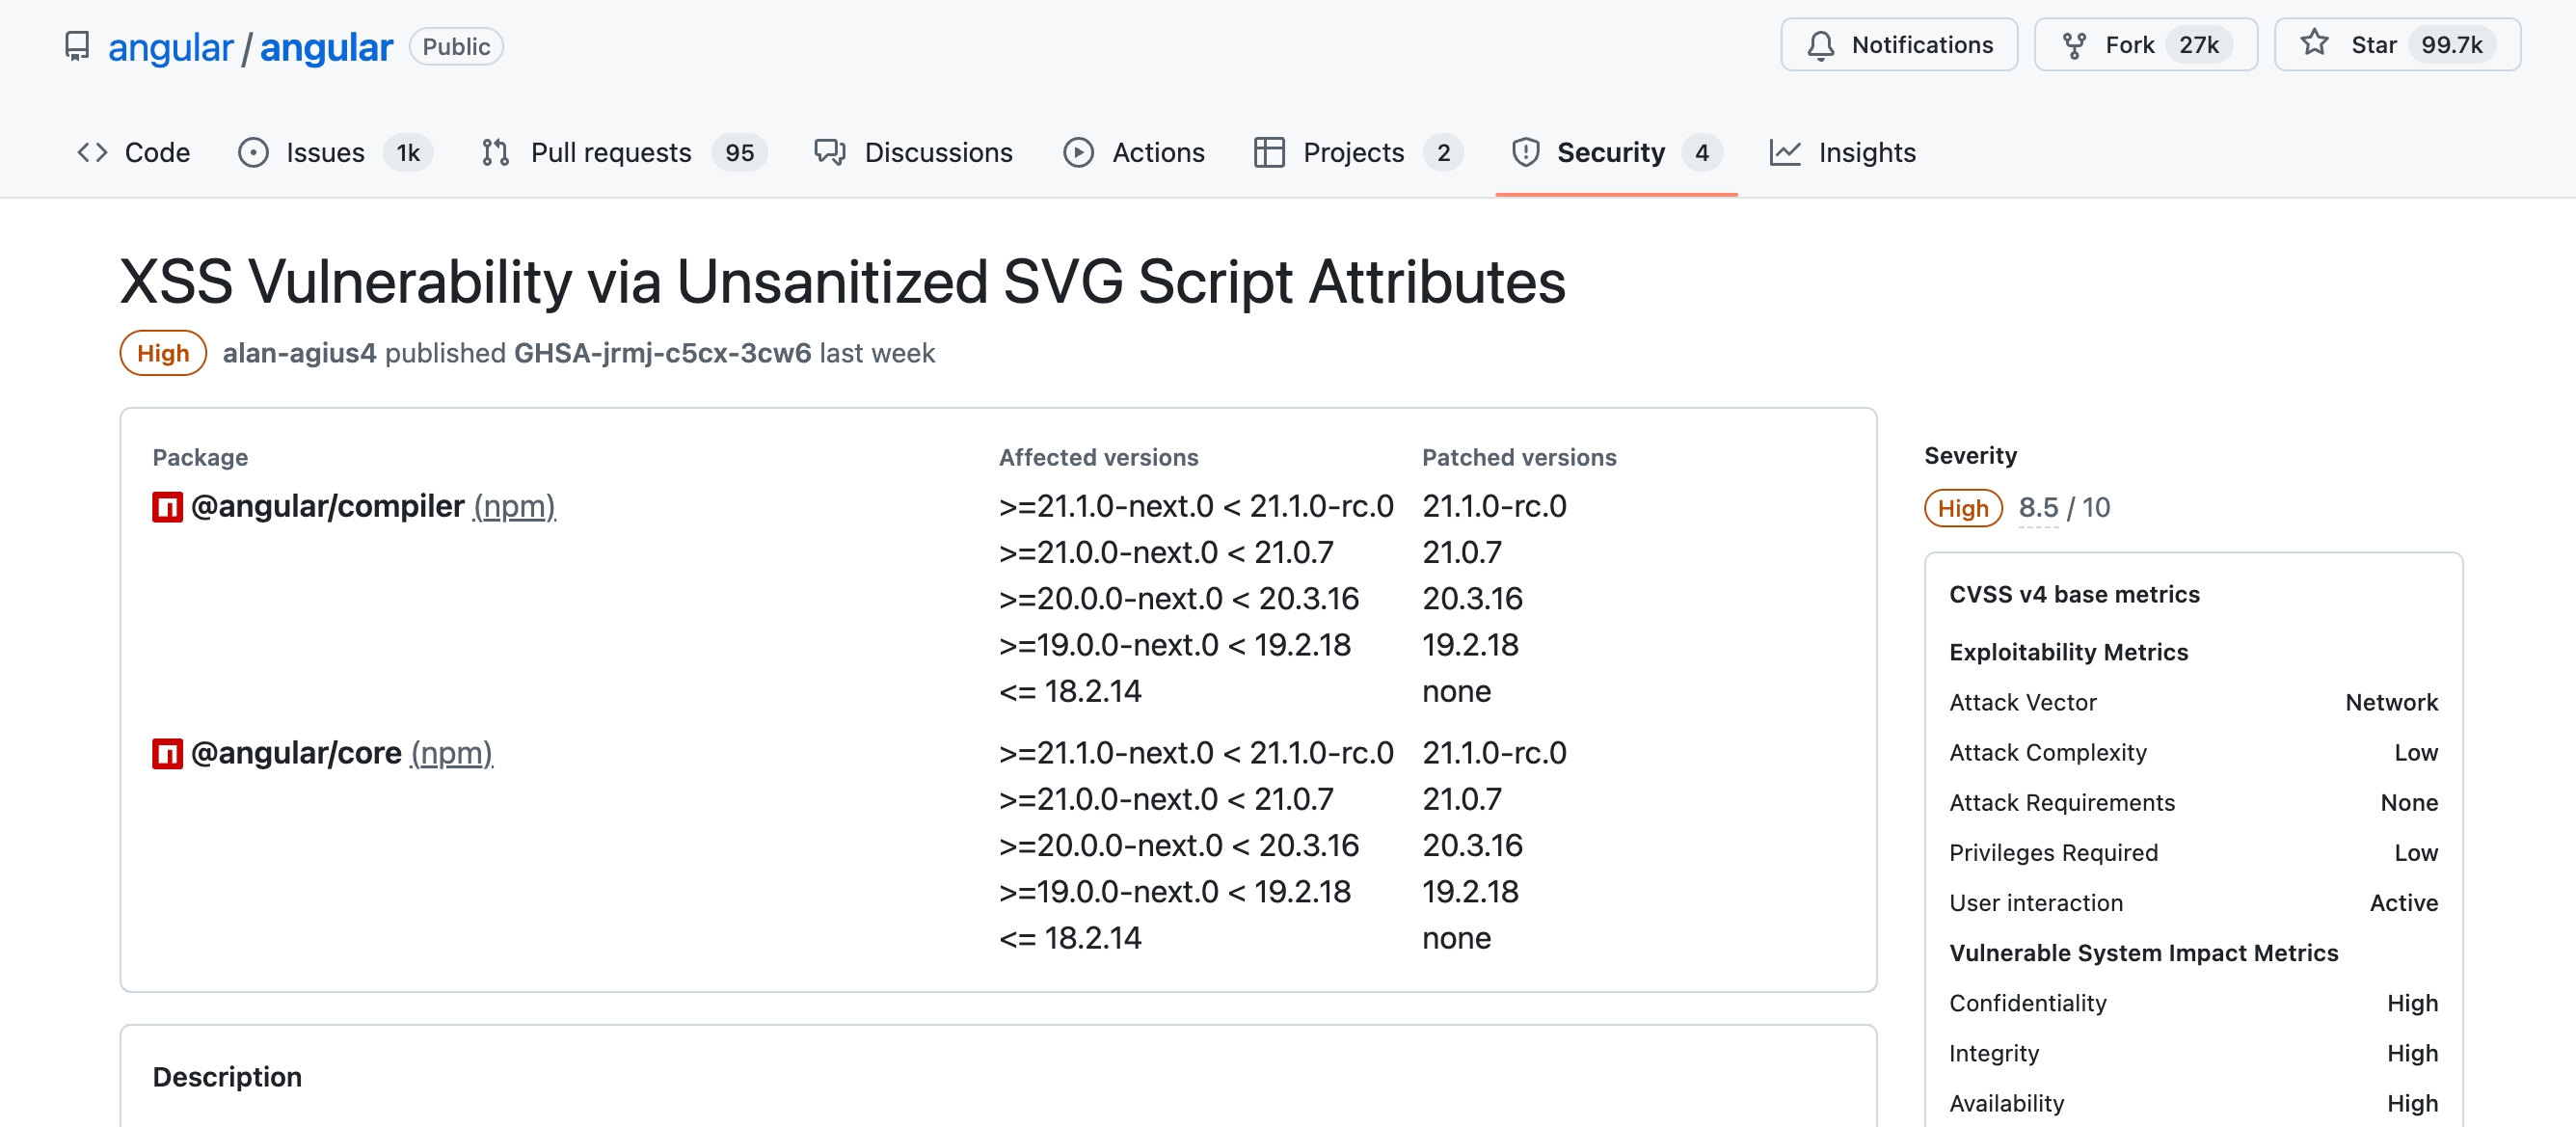Toggle notifications for this repository
The height and width of the screenshot is (1127, 2576).
point(1898,44)
